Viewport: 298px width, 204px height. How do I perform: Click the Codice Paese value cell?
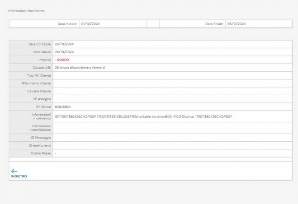(172, 153)
